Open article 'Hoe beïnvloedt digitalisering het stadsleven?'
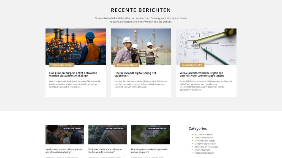 click(135, 74)
